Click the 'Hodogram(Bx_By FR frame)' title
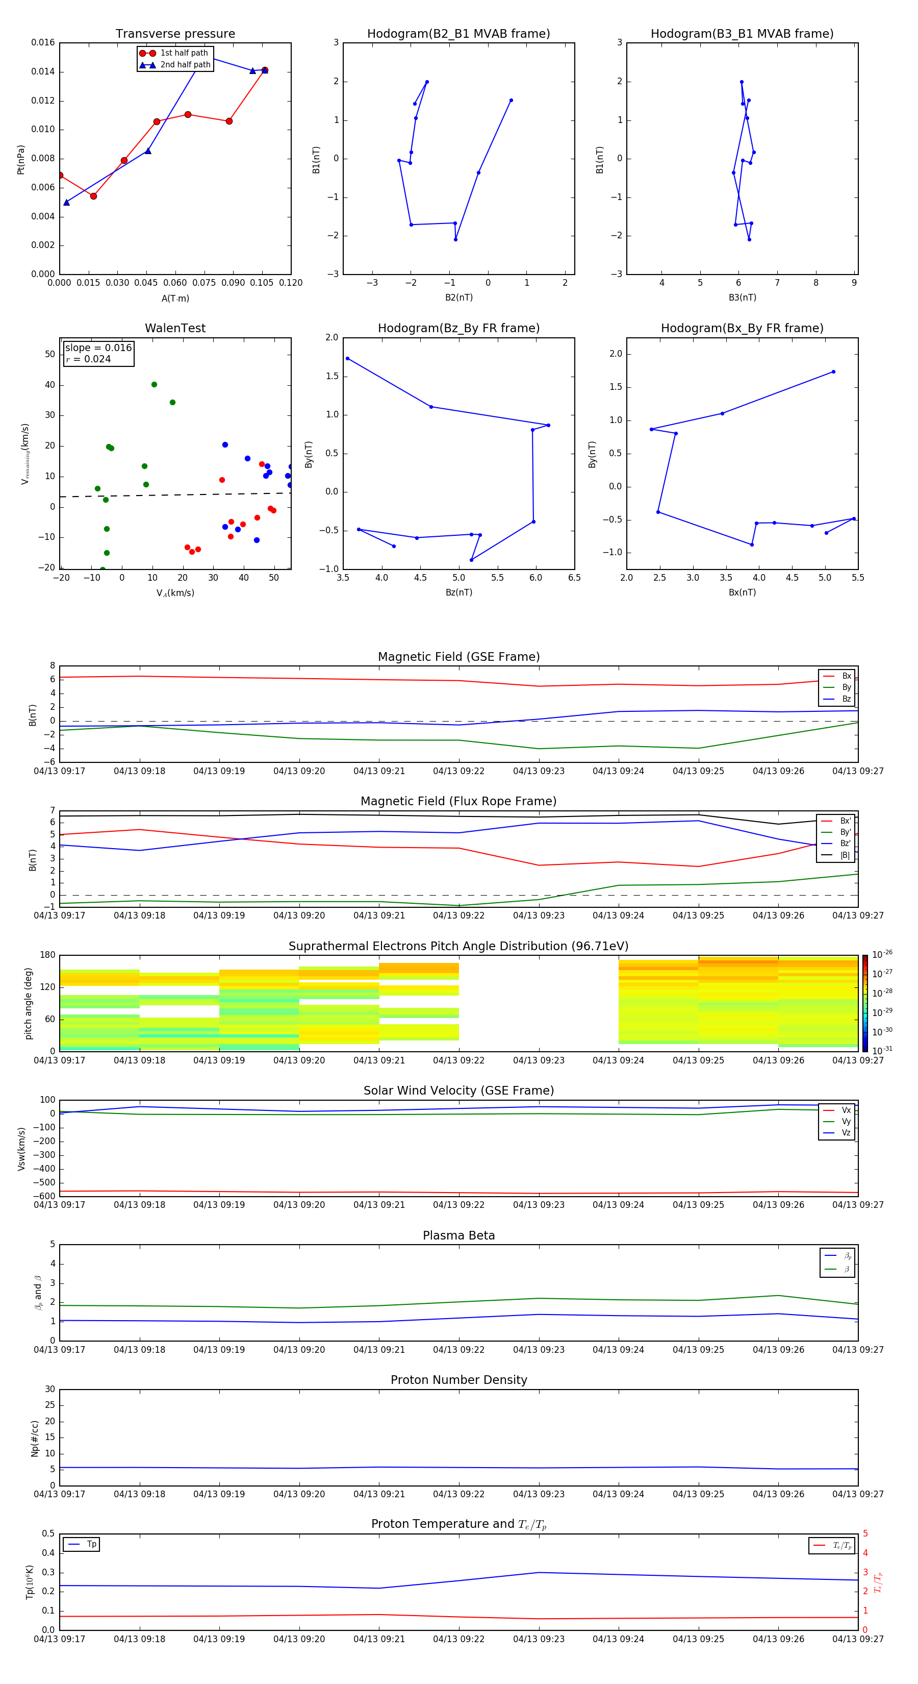This screenshot has height=1684, width=918. [742, 328]
